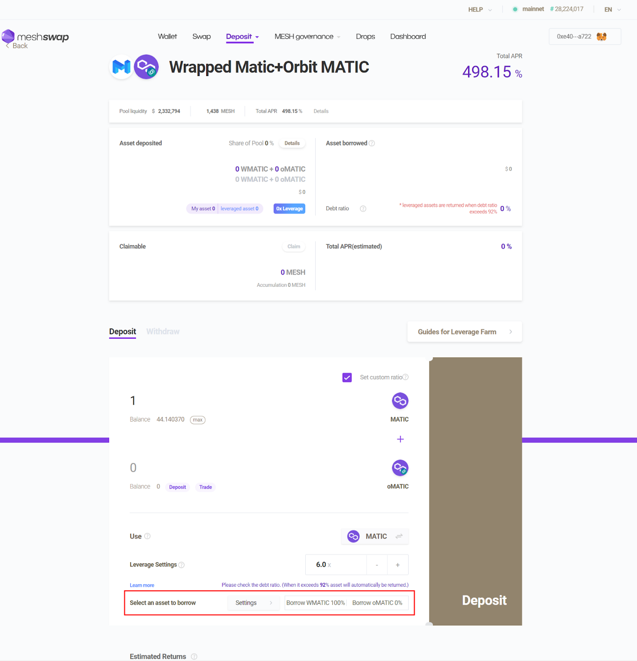Click the Balance 44.140370 text
Screen dimensions: 637x661
coord(157,419)
